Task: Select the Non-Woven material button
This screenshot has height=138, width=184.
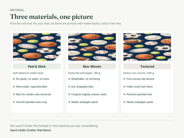Action: click(92, 67)
